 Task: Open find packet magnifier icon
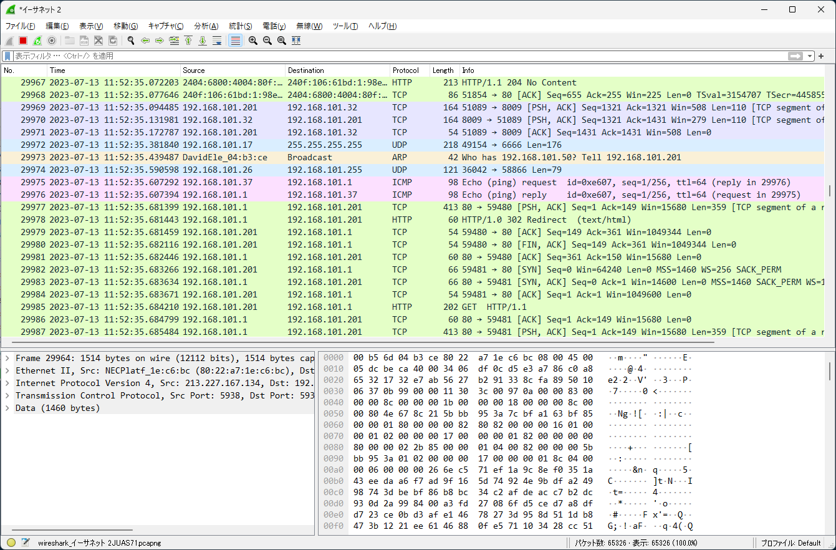131,41
